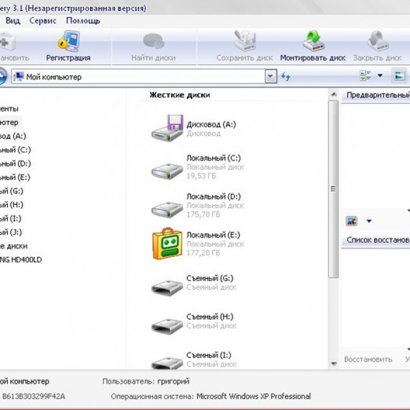Open the Помощь menu

[x=83, y=20]
